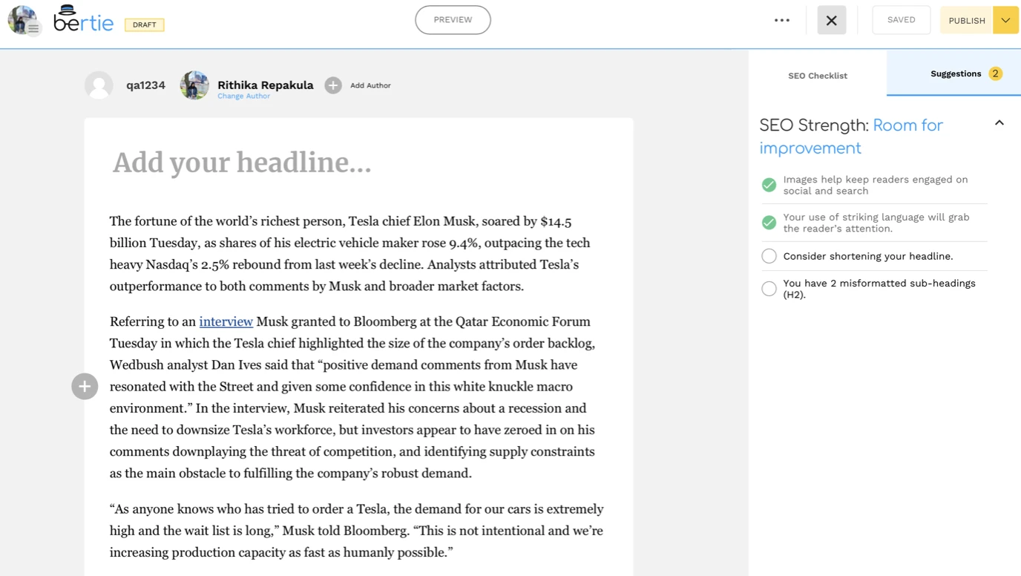Collapse the SEO Strength section
The width and height of the screenshot is (1021, 576).
click(x=999, y=123)
